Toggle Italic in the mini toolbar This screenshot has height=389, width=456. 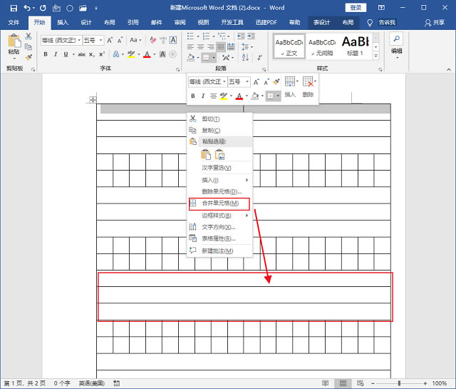pos(202,96)
